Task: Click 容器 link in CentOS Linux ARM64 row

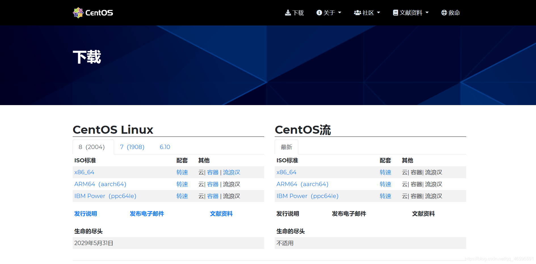Action: coord(213,184)
